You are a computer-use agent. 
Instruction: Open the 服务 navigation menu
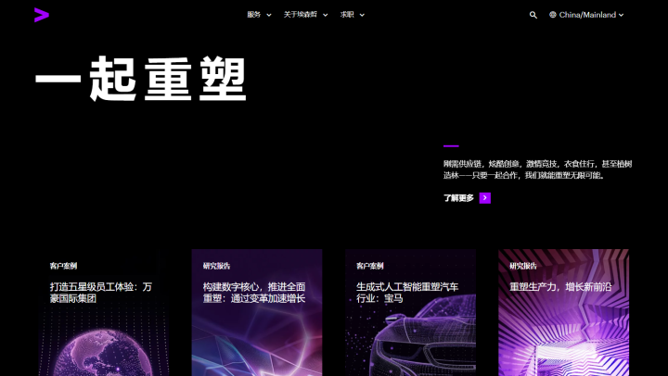(x=253, y=15)
